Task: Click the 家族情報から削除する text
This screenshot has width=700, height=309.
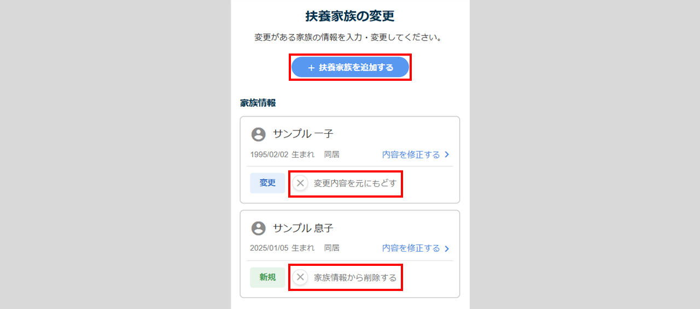Action: [x=355, y=277]
